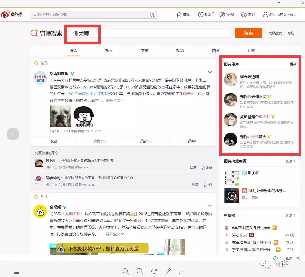Click the zoom out icon in image viewer
Image resolution: width=305 pixels, height=277 pixels.
click(x=140, y=271)
